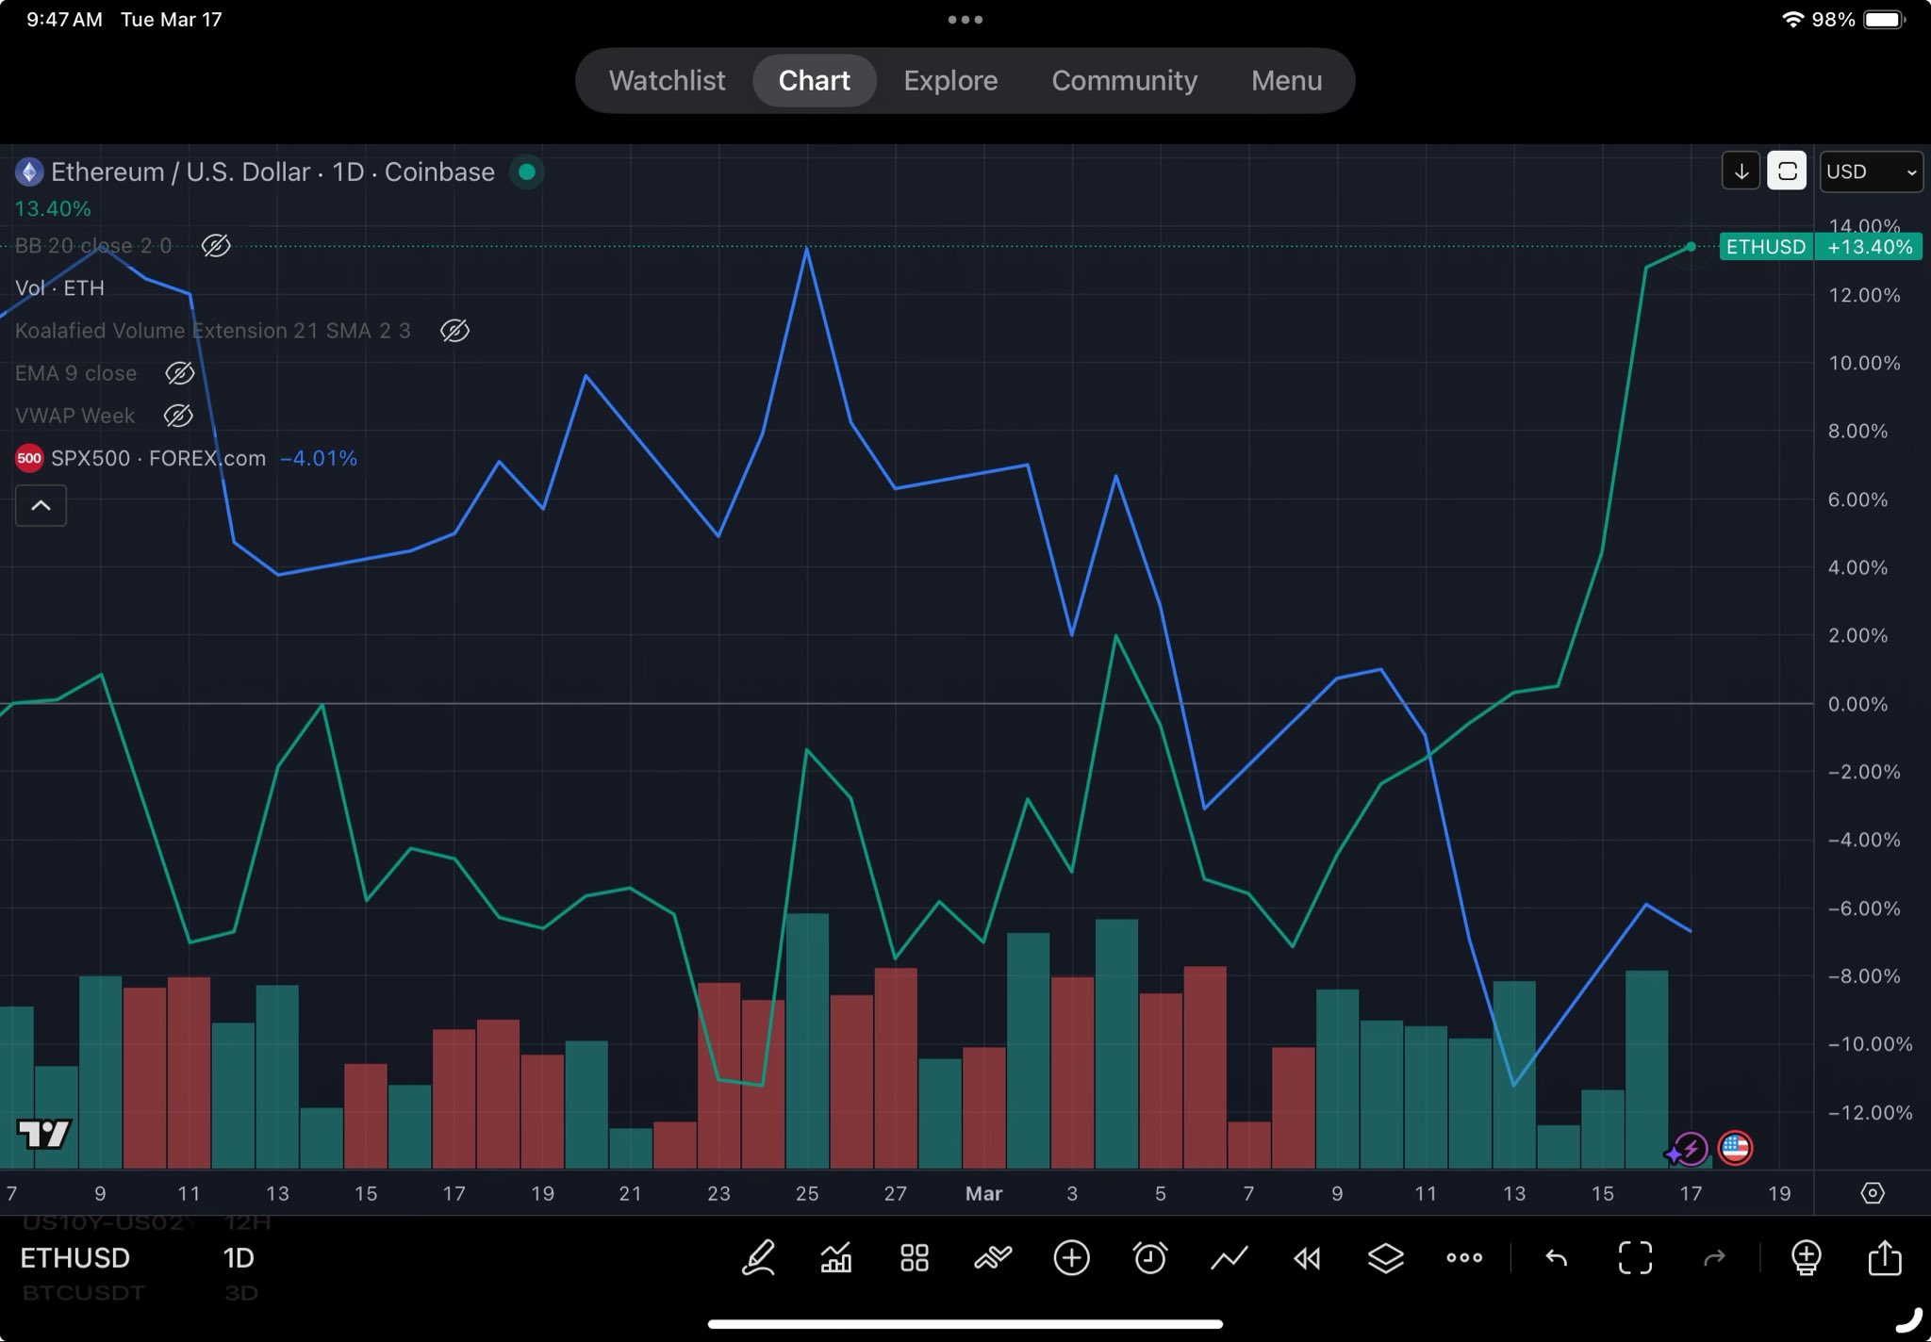
Task: Toggle visibility of EMA 9 close
Action: coord(179,373)
